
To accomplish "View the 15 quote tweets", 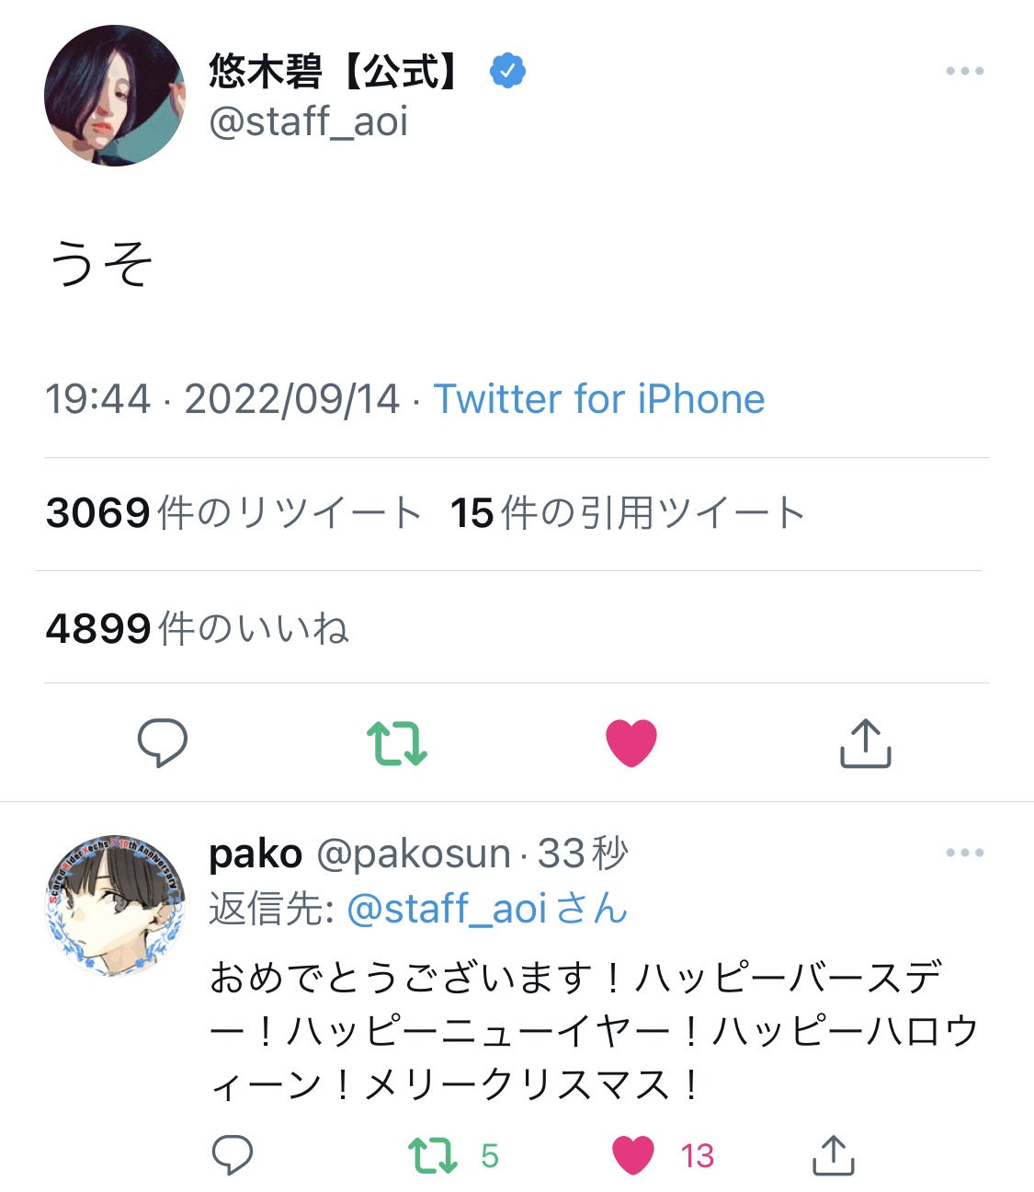I will pos(627,513).
